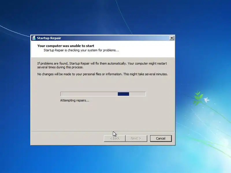Image resolution: width=231 pixels, height=173 pixels.
Task: Close the Startup Repair dialog
Action: tap(172, 38)
